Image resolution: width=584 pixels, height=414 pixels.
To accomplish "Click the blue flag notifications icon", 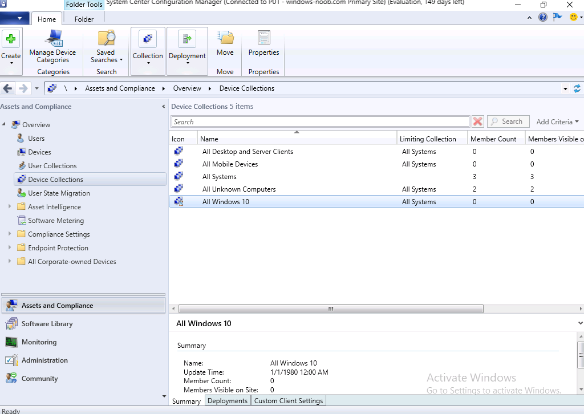I will (x=558, y=17).
